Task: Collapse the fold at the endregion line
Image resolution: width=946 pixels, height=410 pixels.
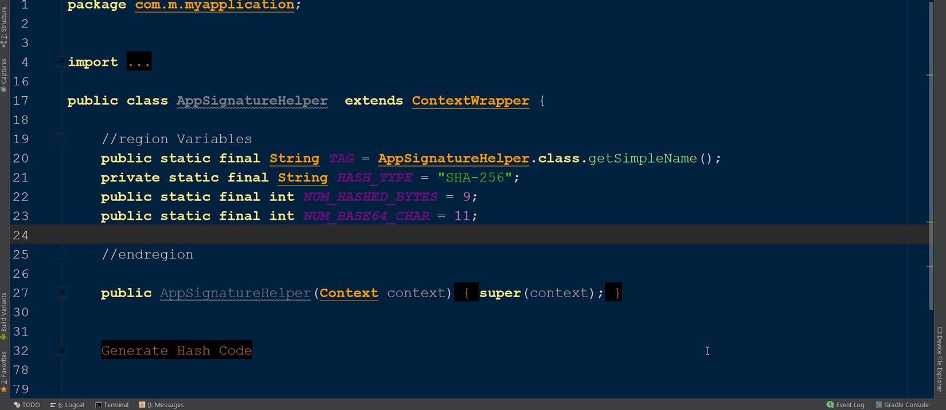Action: [x=61, y=254]
